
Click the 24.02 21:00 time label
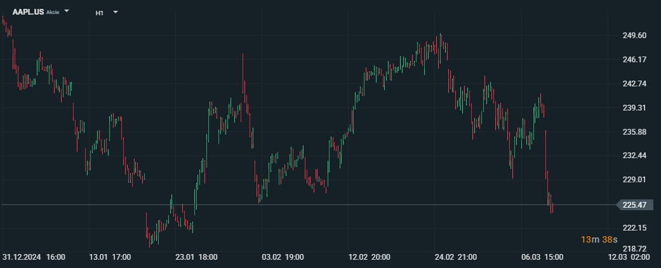coord(456,257)
